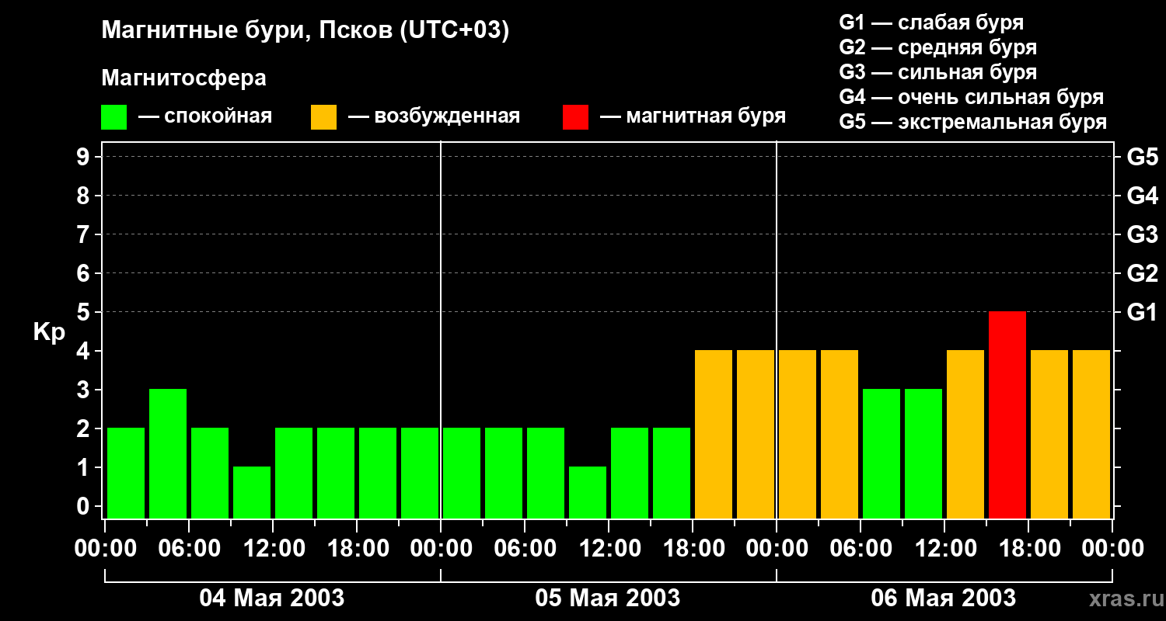Viewport: 1166px width, 621px height.
Task: Select the "— магнитная буря" legend label
Action: coord(693,116)
